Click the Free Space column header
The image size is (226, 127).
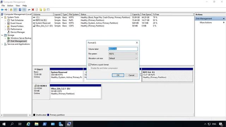pyautogui.click(x=146, y=14)
